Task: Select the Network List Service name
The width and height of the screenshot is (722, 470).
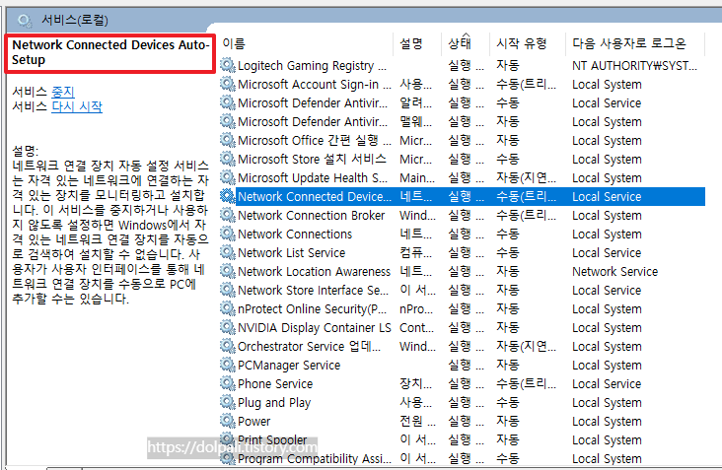Action: point(292,253)
